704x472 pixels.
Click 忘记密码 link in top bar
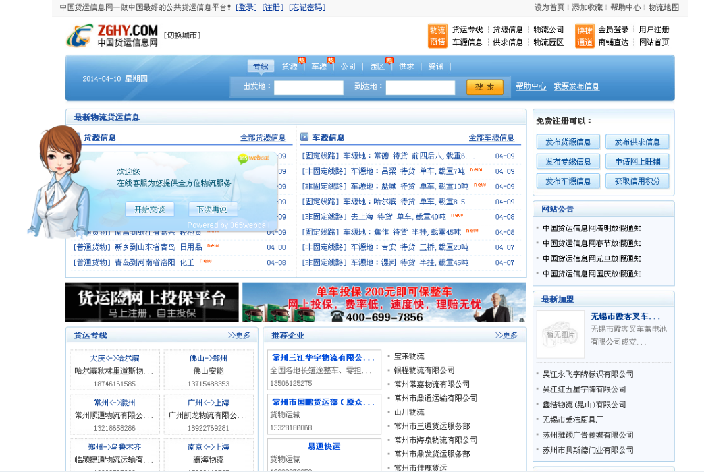point(308,7)
